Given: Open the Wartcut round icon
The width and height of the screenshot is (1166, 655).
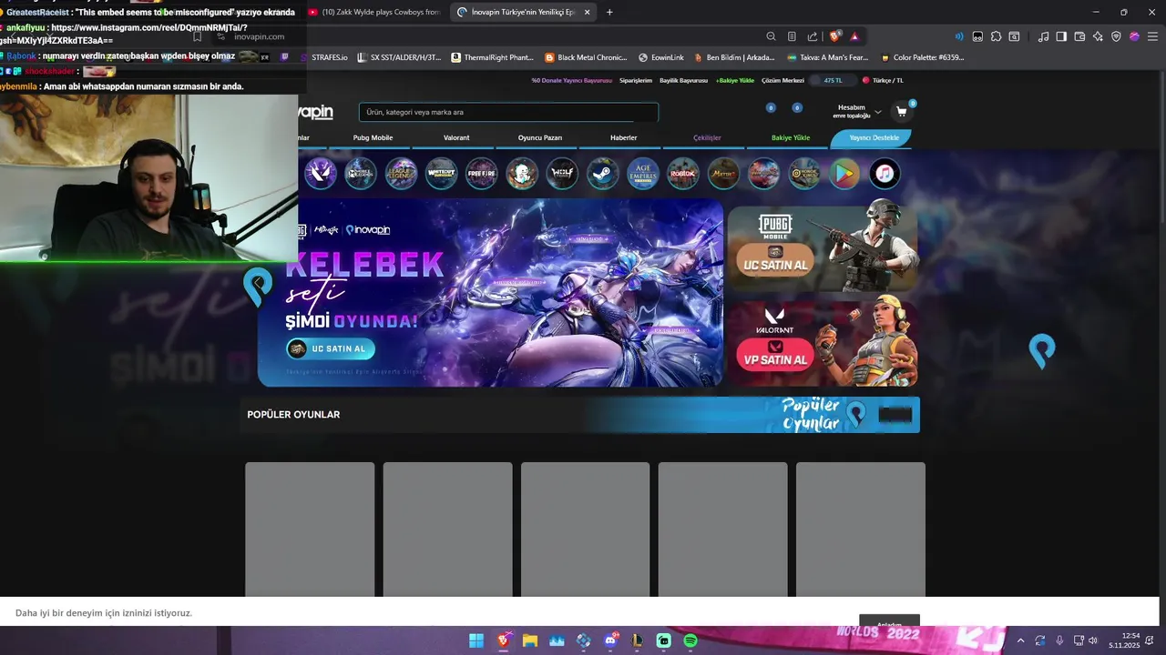Looking at the screenshot, I should click(x=441, y=173).
